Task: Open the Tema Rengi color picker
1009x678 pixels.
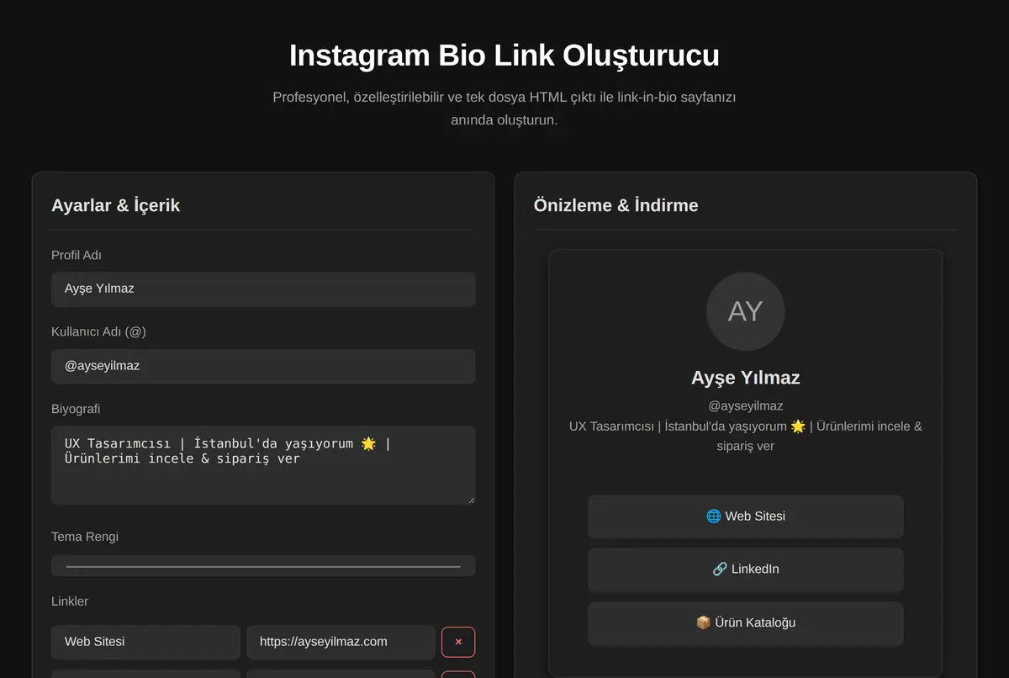Action: click(263, 566)
